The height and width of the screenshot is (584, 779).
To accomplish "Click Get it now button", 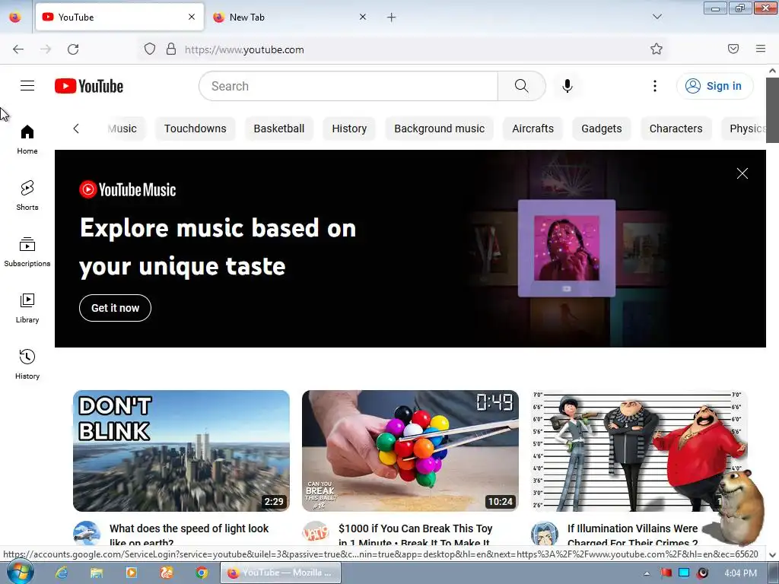I will [x=116, y=308].
